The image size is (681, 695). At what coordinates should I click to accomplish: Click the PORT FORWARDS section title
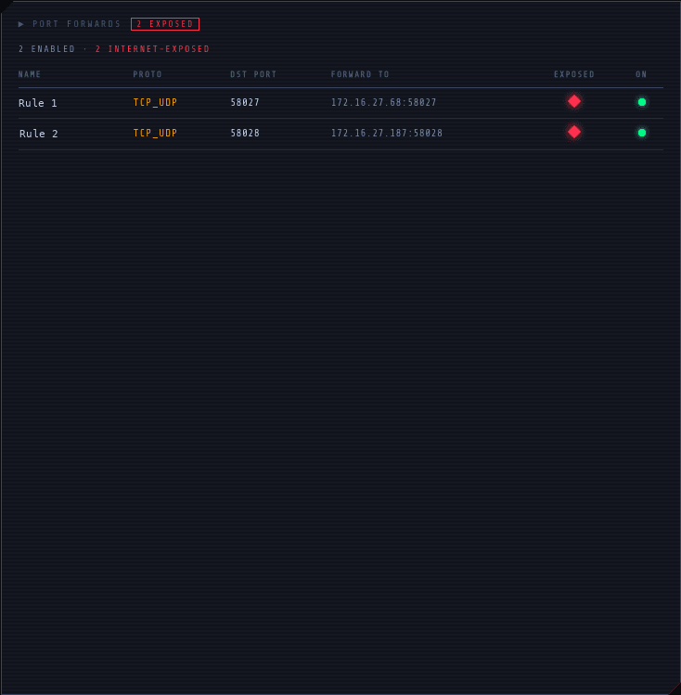tap(77, 24)
